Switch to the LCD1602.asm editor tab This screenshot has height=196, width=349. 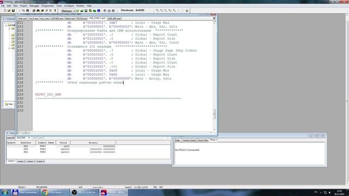[57, 19]
